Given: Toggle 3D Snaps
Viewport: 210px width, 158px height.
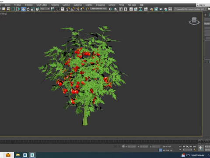Looking at the screenshot, I should 68,9.
